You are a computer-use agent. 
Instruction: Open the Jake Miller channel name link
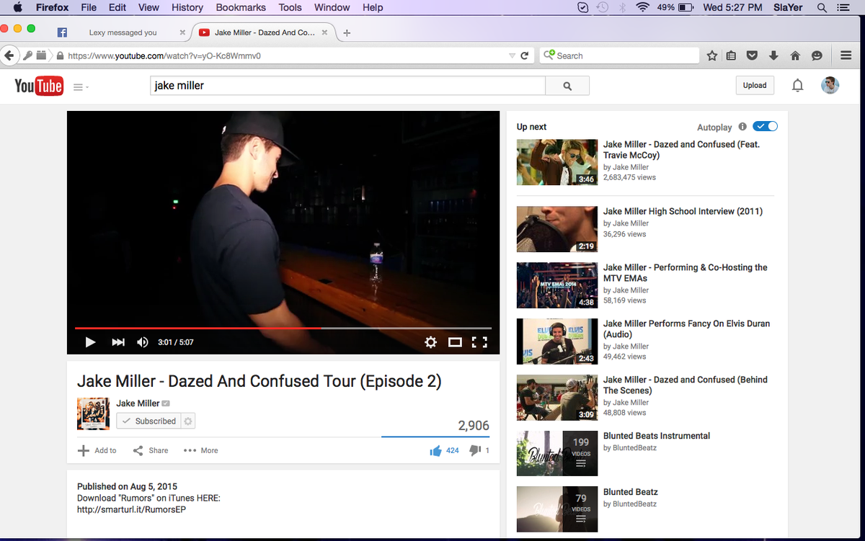138,403
